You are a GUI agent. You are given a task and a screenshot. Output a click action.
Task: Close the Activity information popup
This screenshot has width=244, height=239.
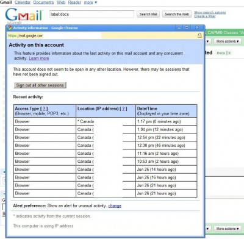197,27
